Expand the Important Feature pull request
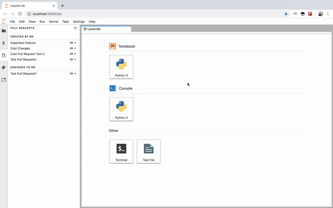This screenshot has height=208, width=333. (75, 43)
